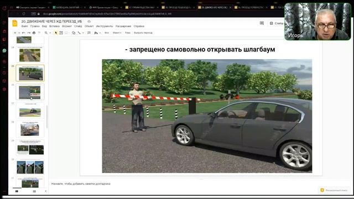Select slide 29 thumbnail
The image size is (354, 199).
[x=30, y=148]
